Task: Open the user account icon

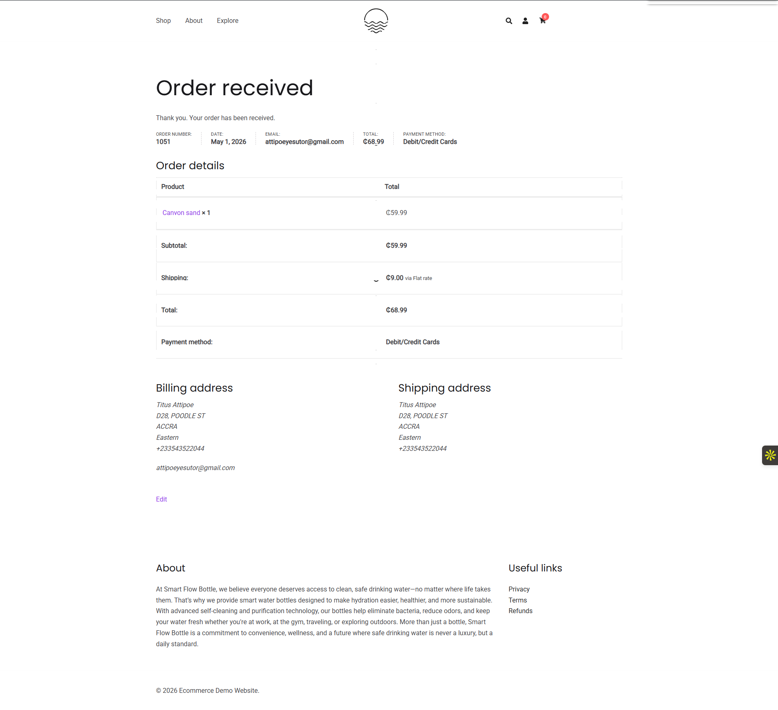Action: [x=525, y=21]
